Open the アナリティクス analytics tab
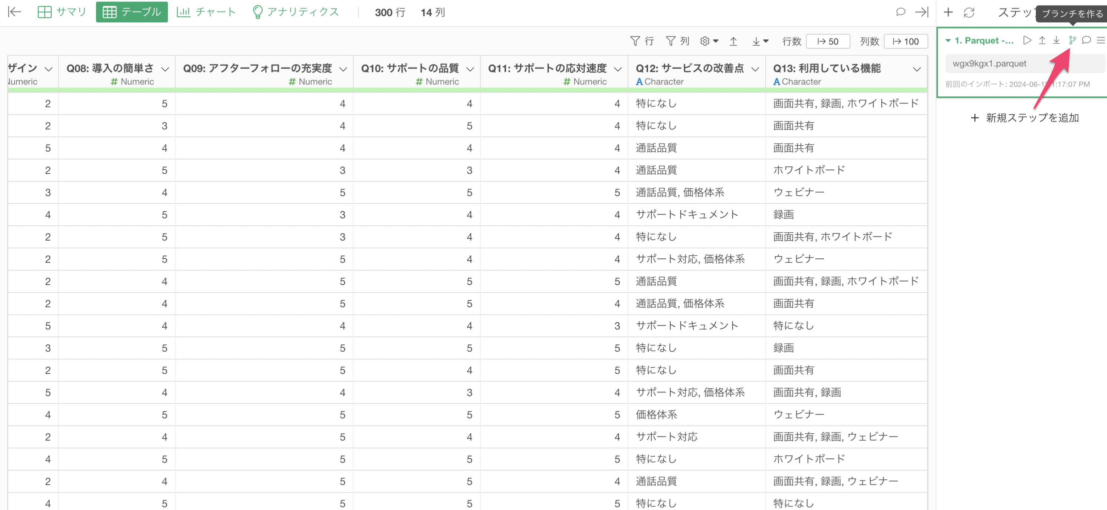1107x510 pixels. (x=296, y=12)
